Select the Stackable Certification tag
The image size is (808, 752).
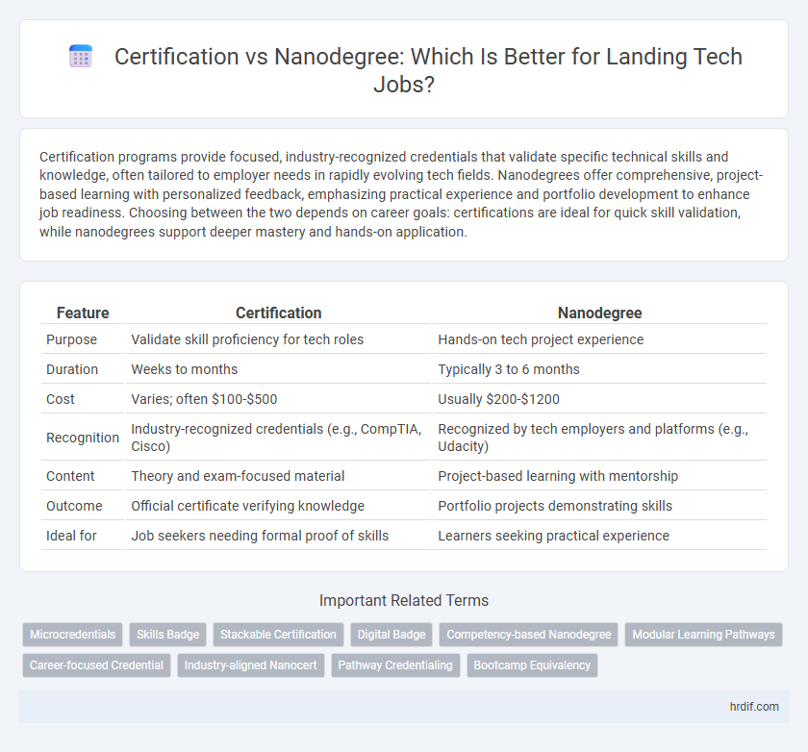click(278, 635)
